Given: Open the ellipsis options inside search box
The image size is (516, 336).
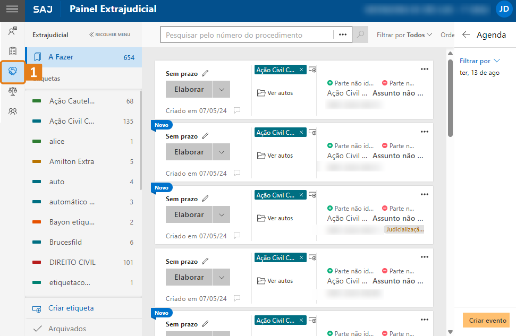Looking at the screenshot, I should pyautogui.click(x=343, y=35).
